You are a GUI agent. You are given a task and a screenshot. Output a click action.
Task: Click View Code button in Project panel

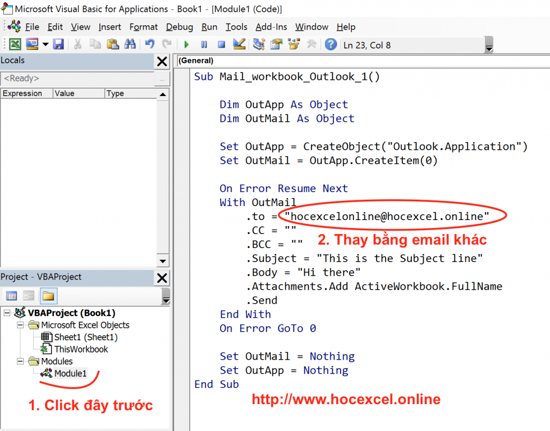tap(11, 296)
